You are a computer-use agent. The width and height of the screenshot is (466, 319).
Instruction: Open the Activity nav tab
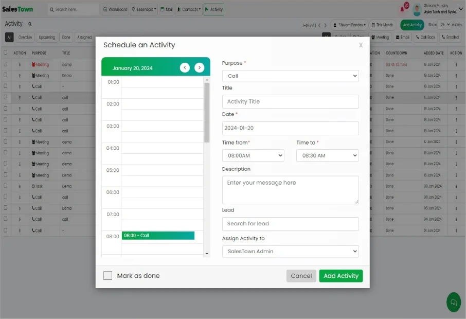point(213,9)
